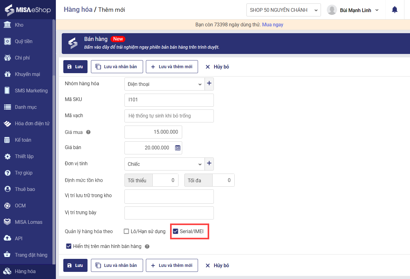Enable Lô/Hạn sử dụng checkbox
Viewport: 410px width, 279px height.
coord(126,231)
